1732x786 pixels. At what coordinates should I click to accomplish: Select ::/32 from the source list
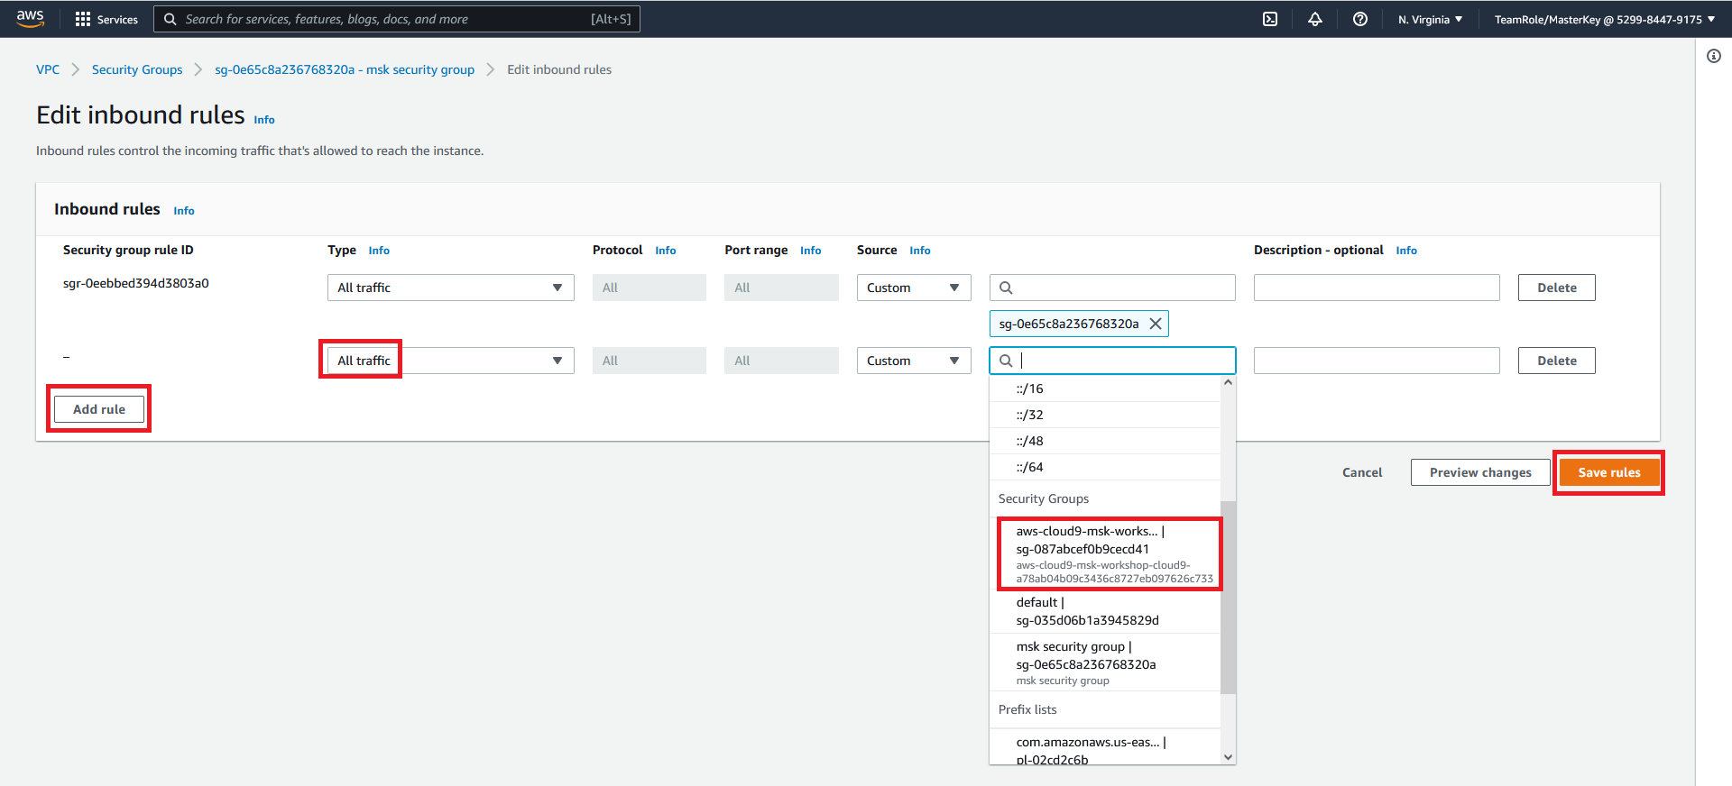(x=1105, y=415)
